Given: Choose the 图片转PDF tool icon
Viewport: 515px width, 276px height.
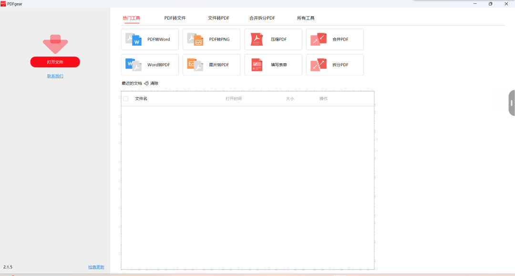Looking at the screenshot, I should 195,64.
